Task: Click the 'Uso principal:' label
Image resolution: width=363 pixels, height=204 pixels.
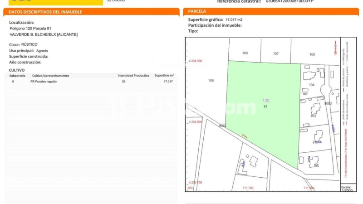Action: pos(21,51)
